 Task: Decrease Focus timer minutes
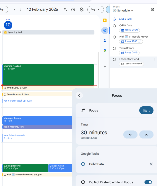(130, 135)
